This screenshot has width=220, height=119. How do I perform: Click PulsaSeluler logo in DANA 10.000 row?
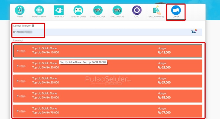click(21, 51)
